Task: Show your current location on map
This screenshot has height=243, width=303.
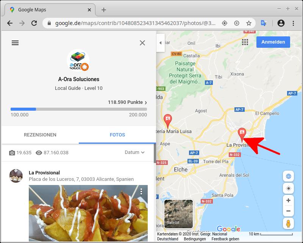Action: click(x=288, y=188)
